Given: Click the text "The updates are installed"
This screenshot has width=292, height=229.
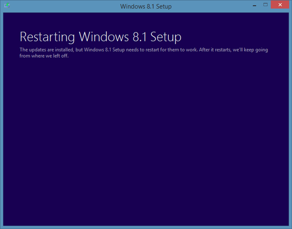Looking at the screenshot, I should coord(47,50).
